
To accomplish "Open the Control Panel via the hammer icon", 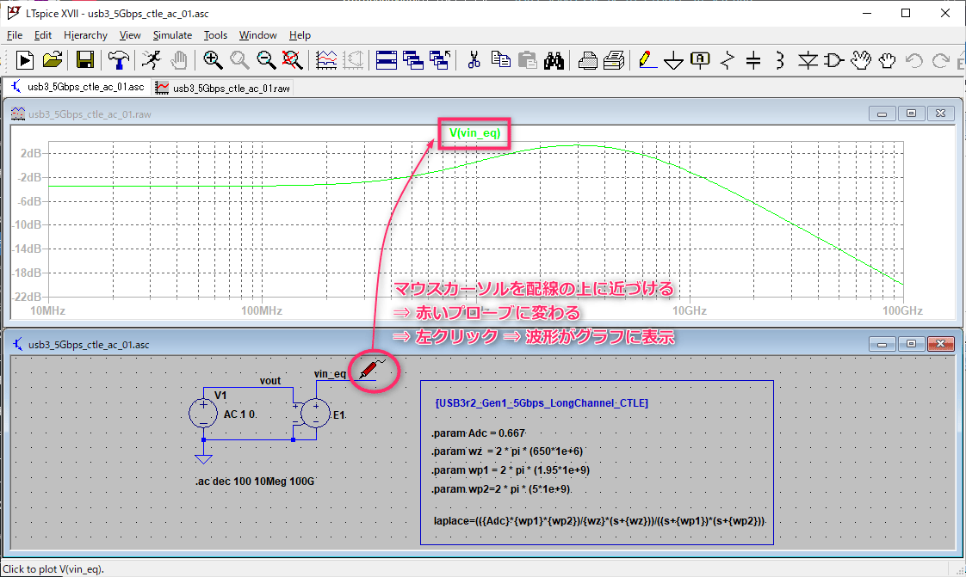I will 118,60.
